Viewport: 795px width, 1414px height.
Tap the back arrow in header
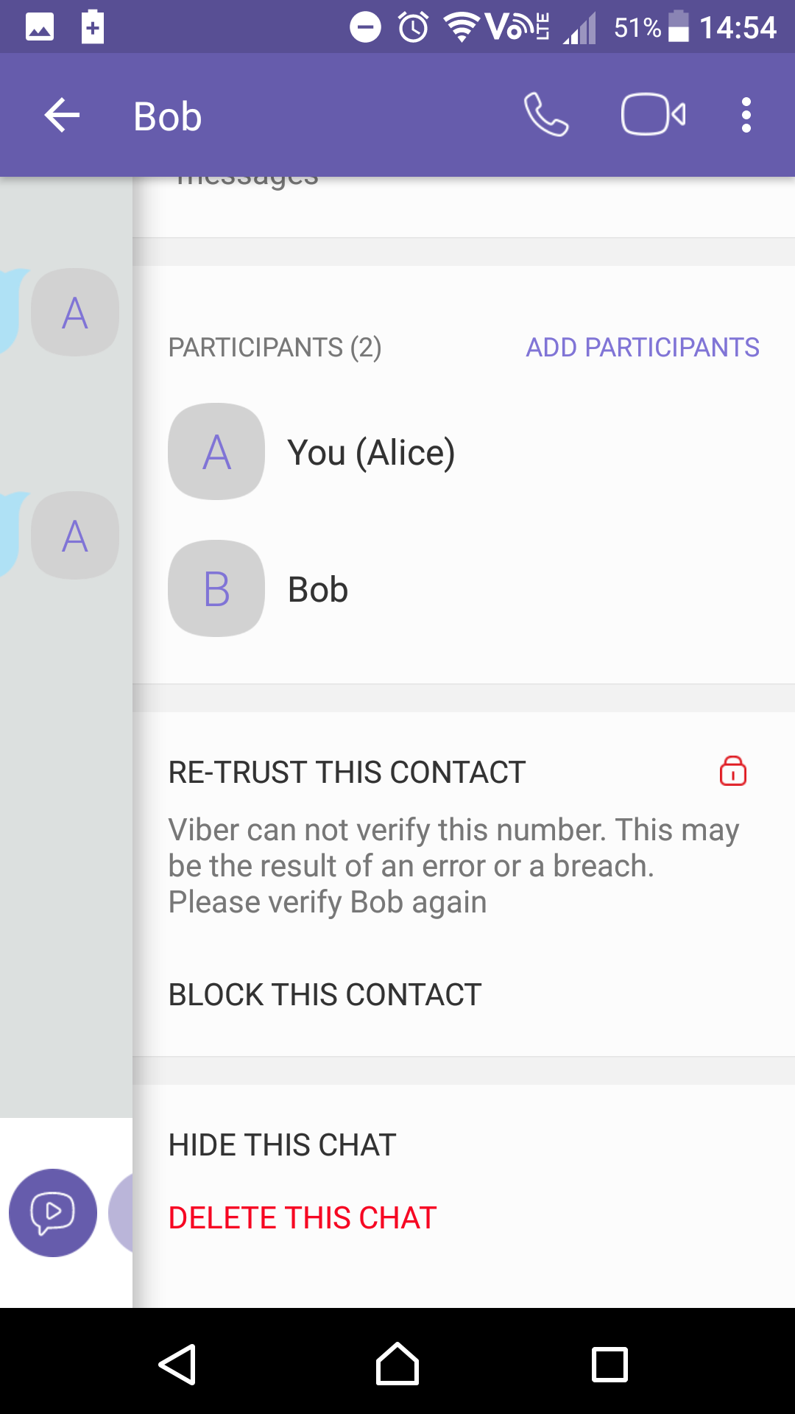(62, 116)
